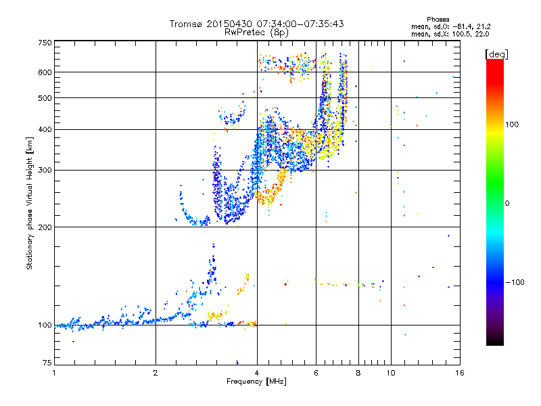
Task: Click the '4' x-axis tick label
Action: click(x=257, y=373)
